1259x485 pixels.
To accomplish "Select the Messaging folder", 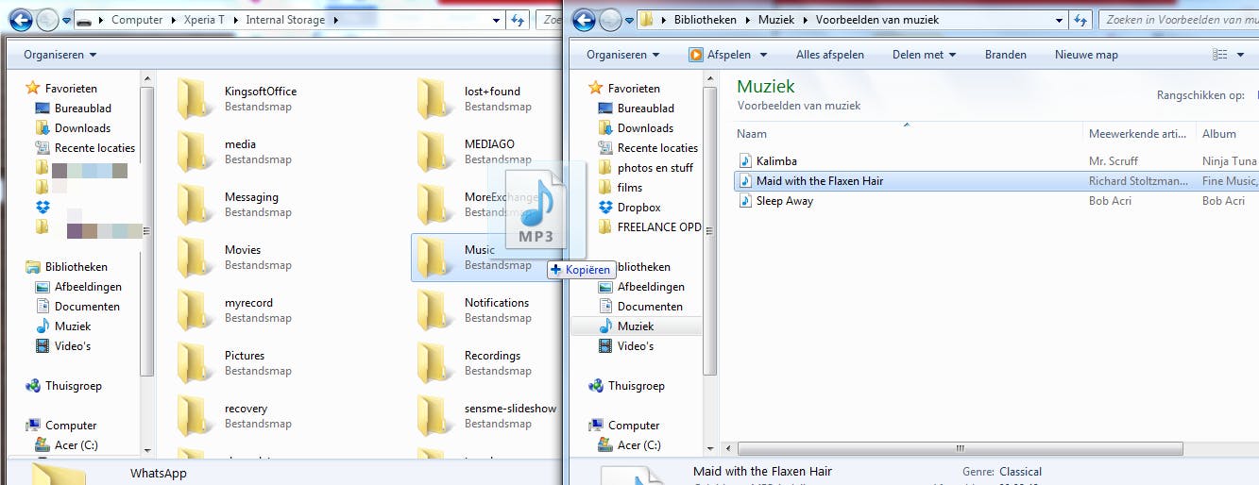I will 230,204.
